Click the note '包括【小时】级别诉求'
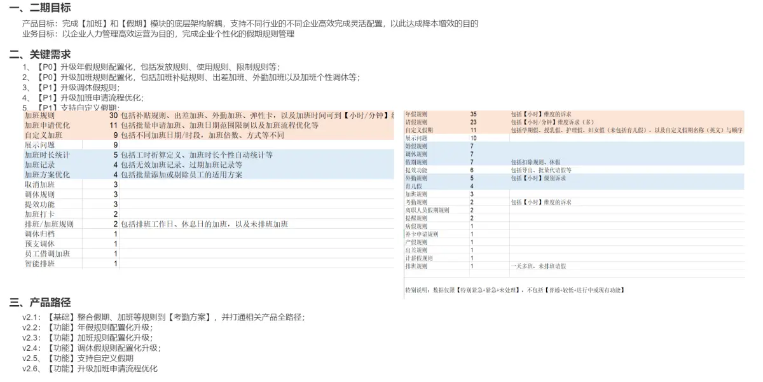 pos(539,179)
